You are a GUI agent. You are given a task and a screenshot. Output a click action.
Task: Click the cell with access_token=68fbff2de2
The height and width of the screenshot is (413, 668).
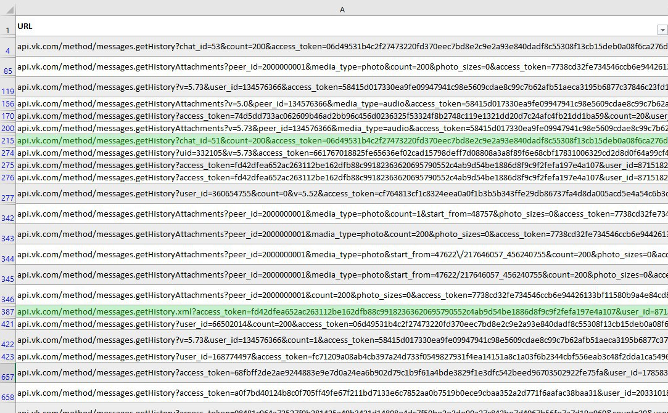coord(342,372)
